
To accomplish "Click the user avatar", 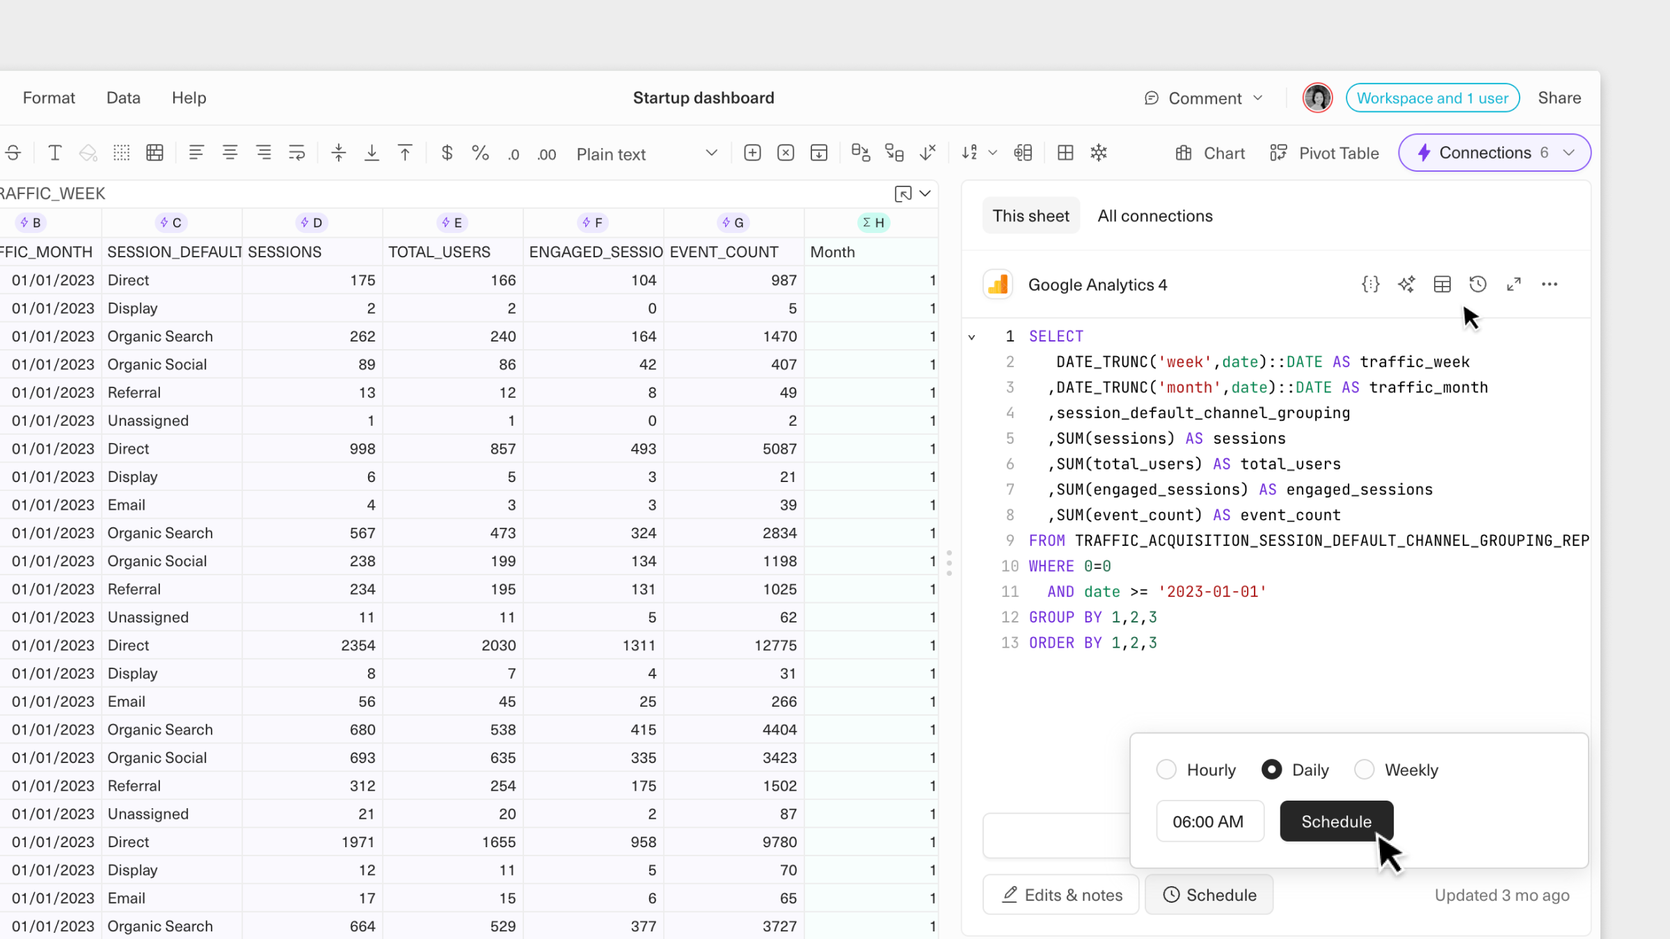I will 1317,98.
